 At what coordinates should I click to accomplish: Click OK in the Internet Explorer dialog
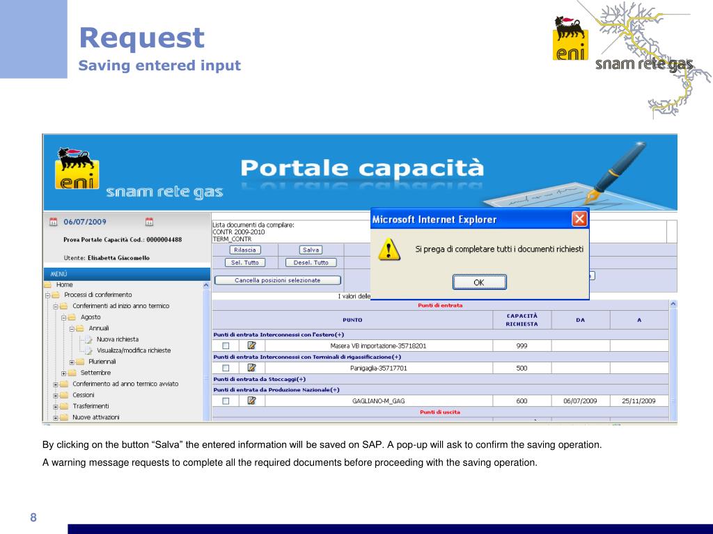click(479, 282)
